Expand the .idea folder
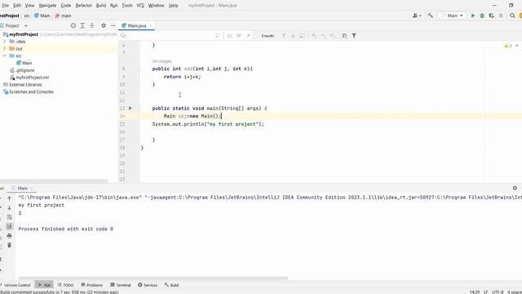Image resolution: width=522 pixels, height=294 pixels. click(5, 42)
